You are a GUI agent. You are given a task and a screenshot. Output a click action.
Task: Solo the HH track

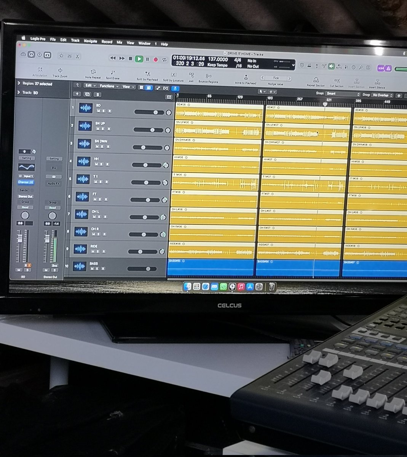coord(101,164)
